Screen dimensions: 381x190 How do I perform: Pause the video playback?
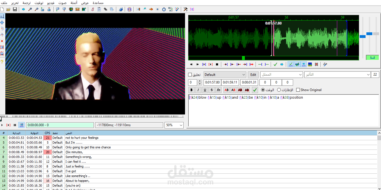pyautogui.click(x=15, y=125)
